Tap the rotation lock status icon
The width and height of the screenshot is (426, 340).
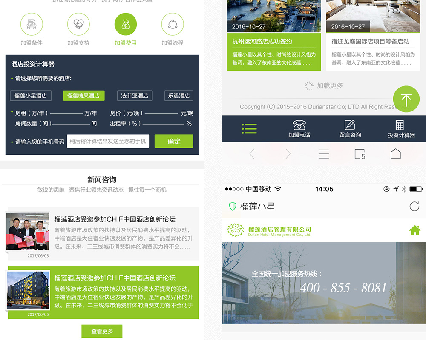(386, 189)
